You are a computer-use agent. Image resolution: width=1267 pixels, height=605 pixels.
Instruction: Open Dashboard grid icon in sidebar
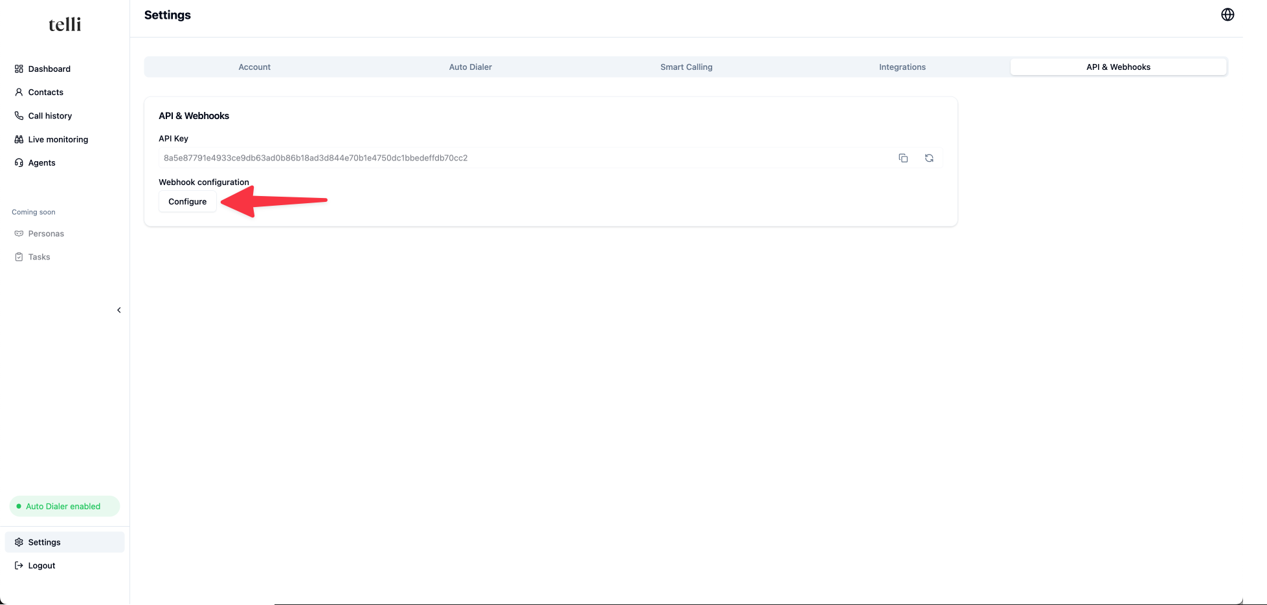tap(19, 69)
